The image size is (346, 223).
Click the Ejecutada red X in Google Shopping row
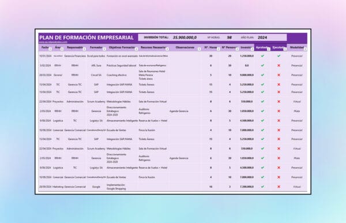[279, 187]
